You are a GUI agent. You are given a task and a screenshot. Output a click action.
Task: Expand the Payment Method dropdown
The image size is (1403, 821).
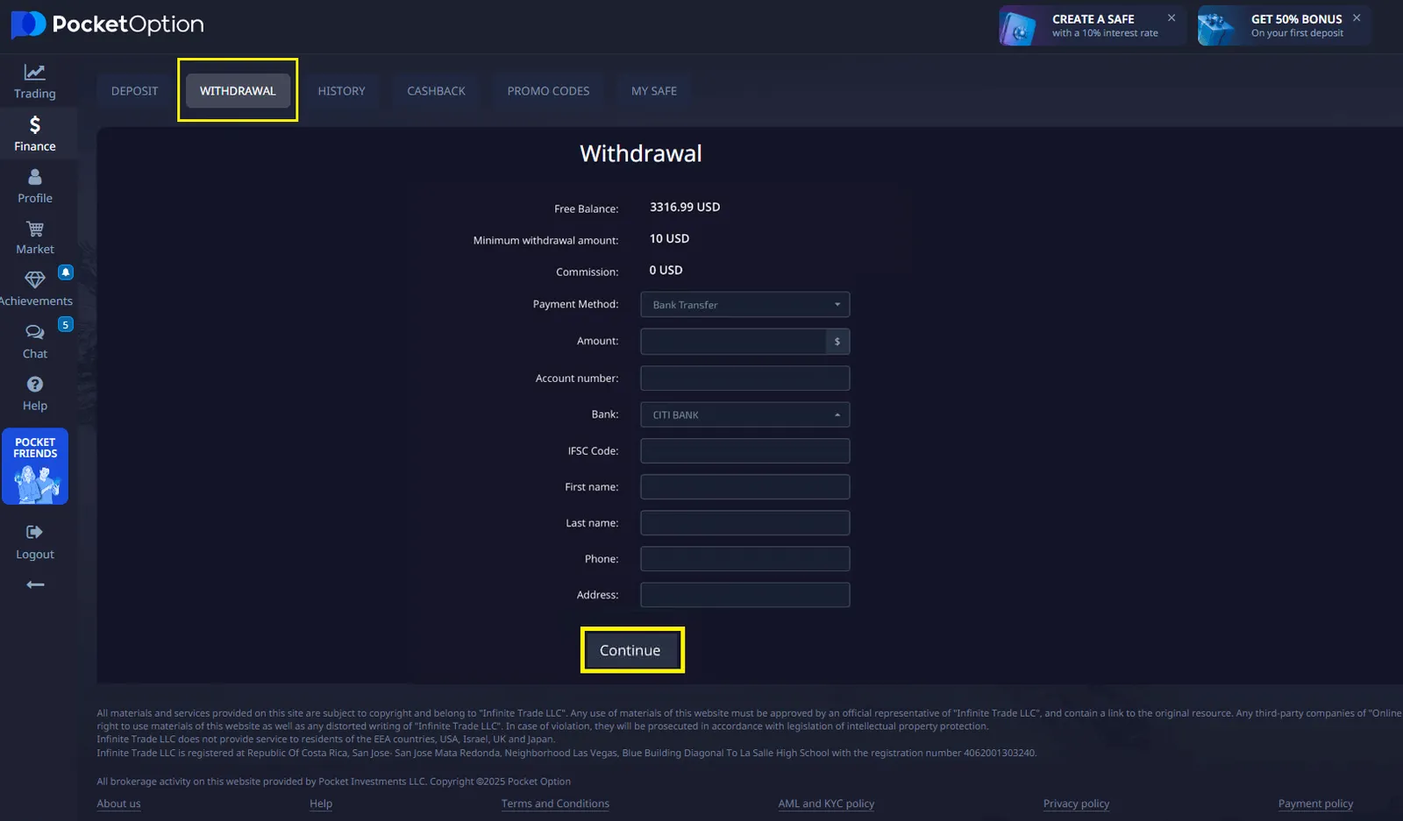(744, 305)
